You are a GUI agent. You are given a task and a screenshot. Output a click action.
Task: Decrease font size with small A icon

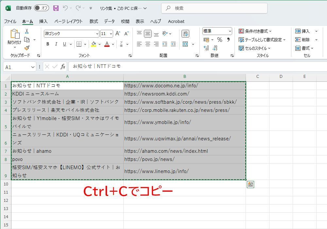[127, 33]
